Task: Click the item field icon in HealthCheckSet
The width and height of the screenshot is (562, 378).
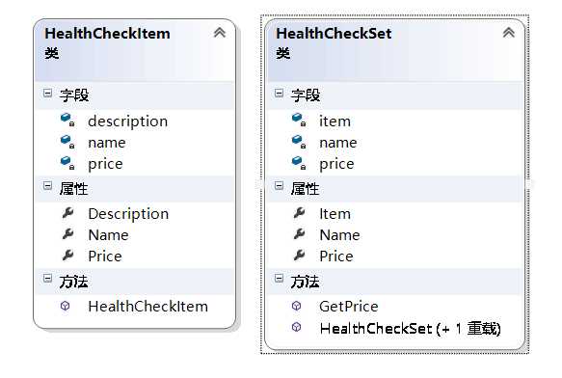Action: click(299, 120)
